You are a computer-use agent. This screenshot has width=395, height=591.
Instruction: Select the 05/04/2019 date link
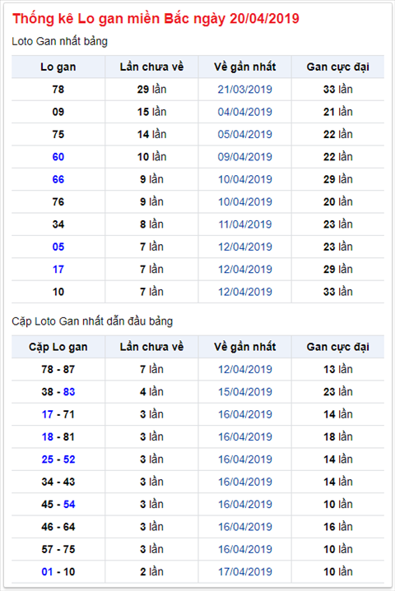(245, 135)
